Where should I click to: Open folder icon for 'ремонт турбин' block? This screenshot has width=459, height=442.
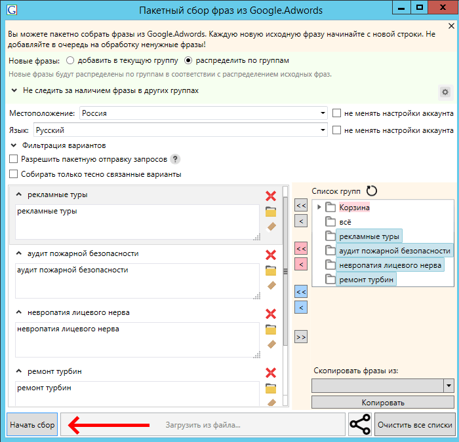(271, 388)
